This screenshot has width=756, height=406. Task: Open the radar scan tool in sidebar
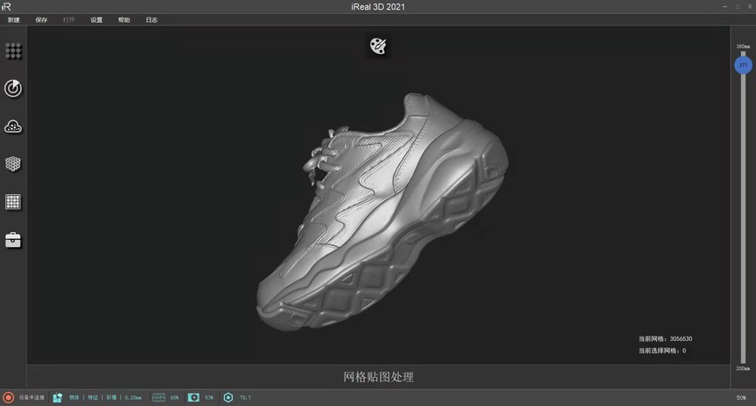(x=13, y=88)
